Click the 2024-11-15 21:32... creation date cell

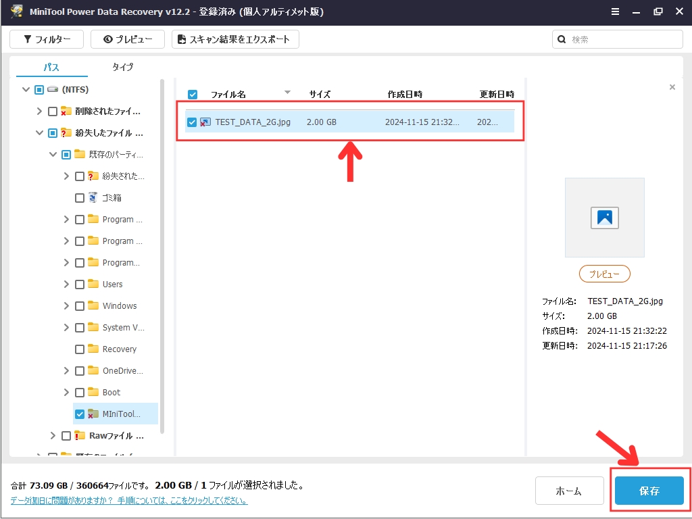[x=422, y=122]
